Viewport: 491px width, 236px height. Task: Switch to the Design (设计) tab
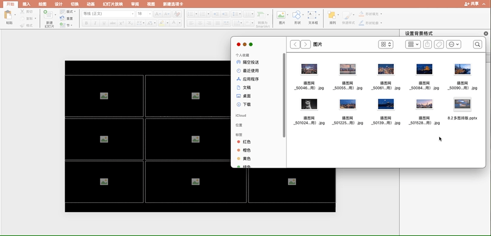(58, 4)
